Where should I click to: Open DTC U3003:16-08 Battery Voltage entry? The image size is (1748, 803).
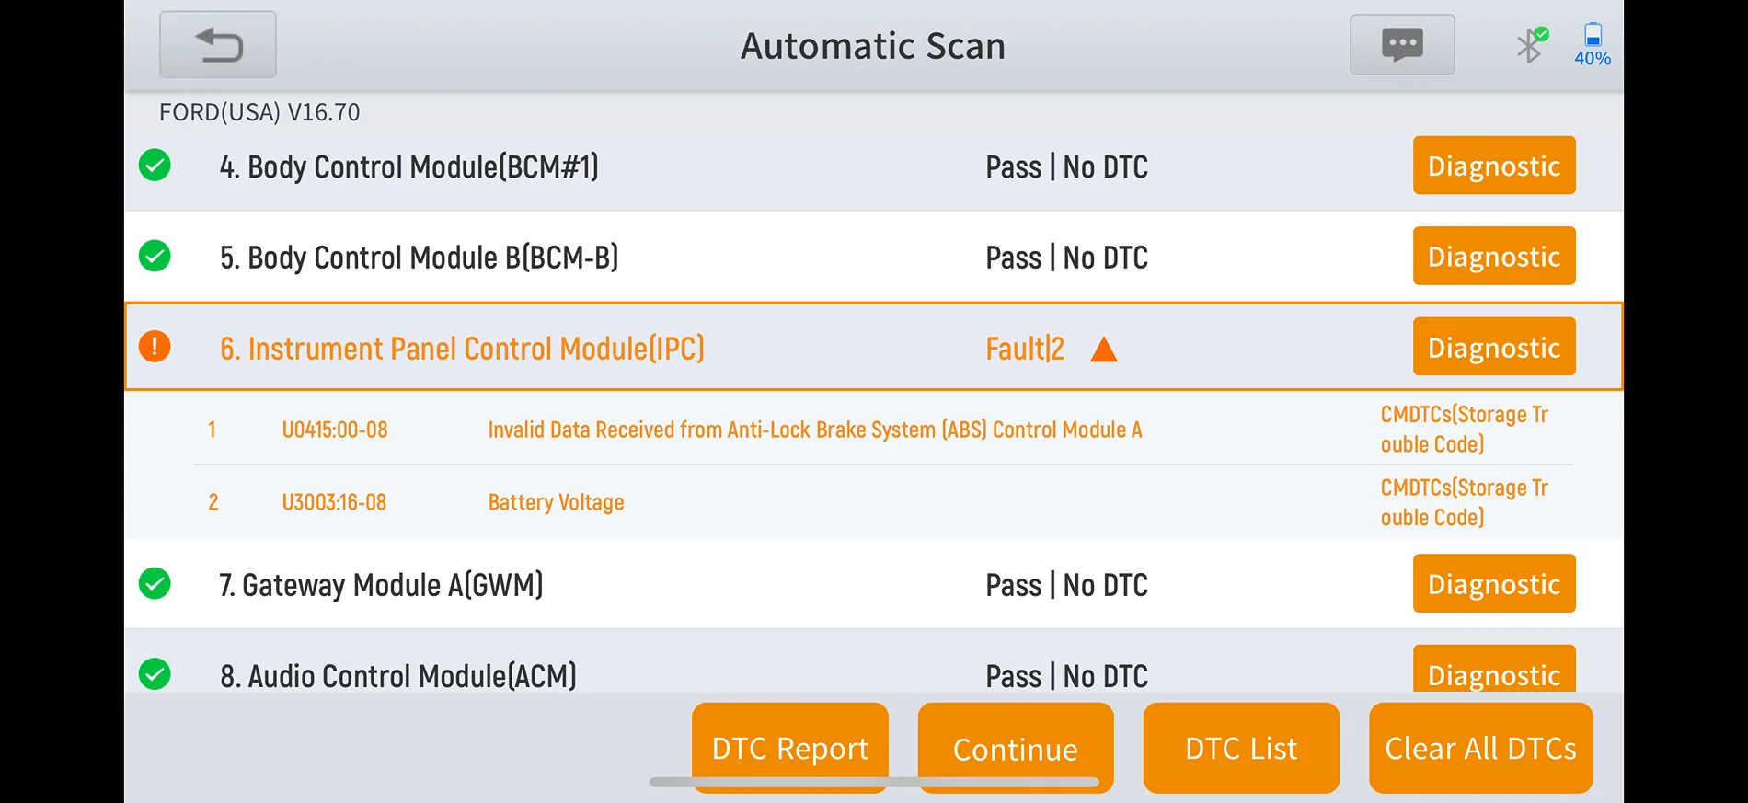pos(883,502)
